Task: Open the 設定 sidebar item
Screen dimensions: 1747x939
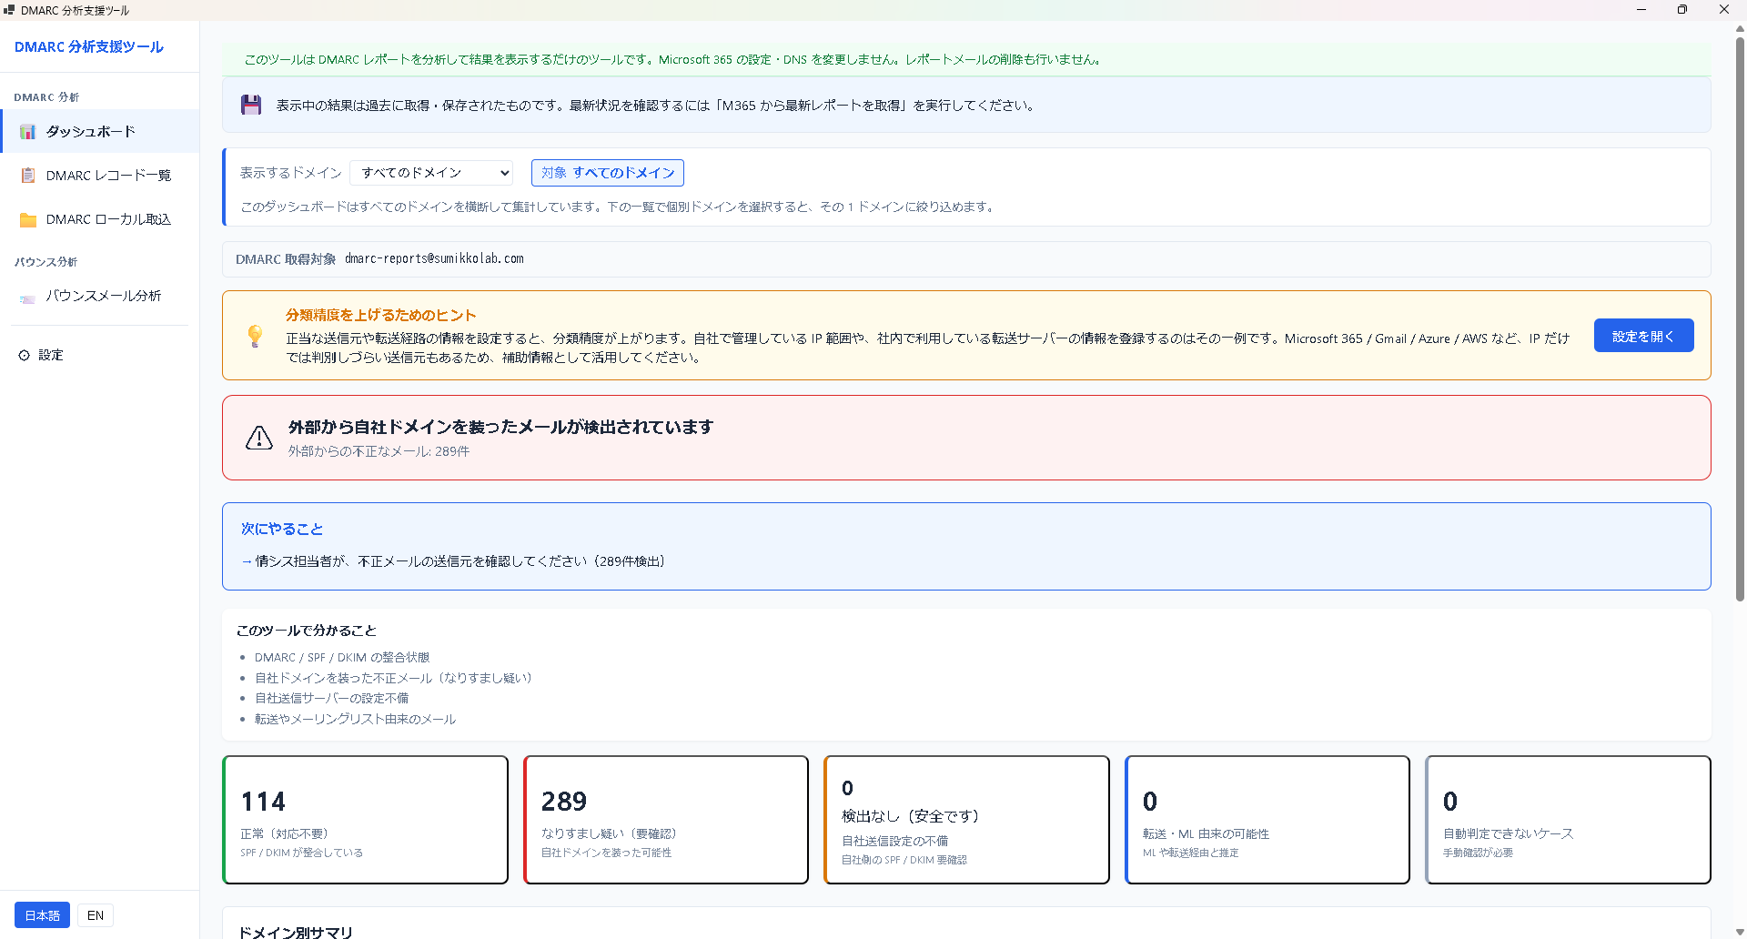Action: coord(100,355)
